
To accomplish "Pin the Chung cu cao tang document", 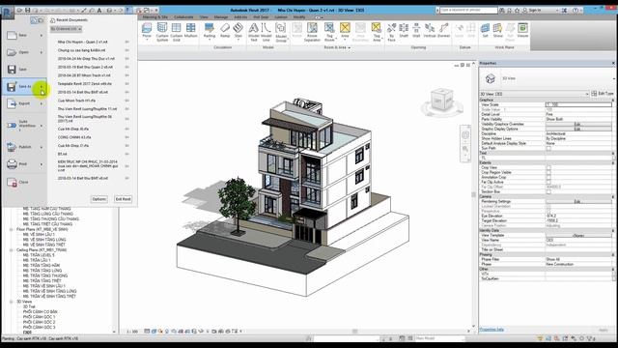I will 126,50.
